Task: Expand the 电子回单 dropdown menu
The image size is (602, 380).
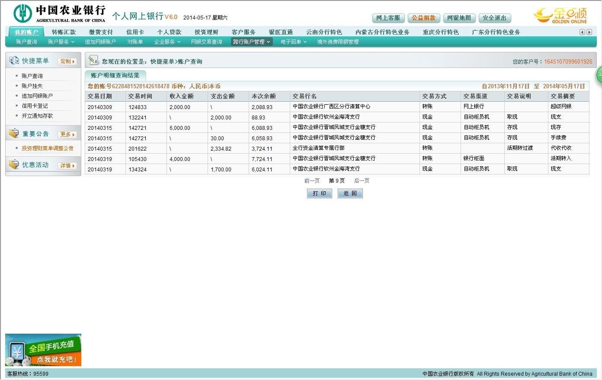Action: [293, 42]
